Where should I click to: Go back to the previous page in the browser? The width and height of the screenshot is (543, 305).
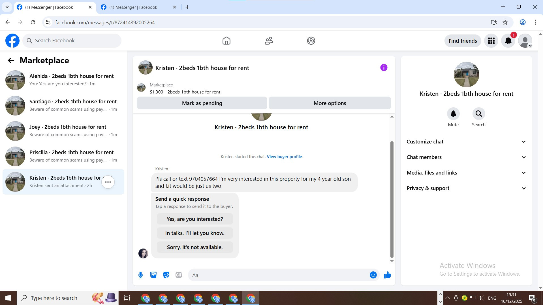tap(8, 22)
